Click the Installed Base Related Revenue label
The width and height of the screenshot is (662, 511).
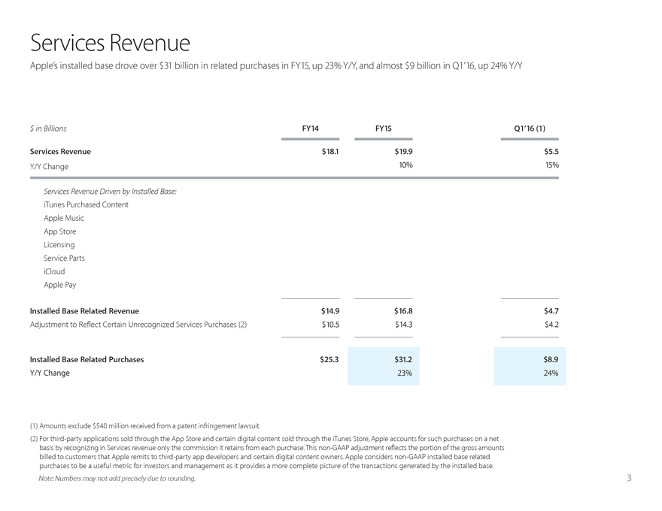84,310
